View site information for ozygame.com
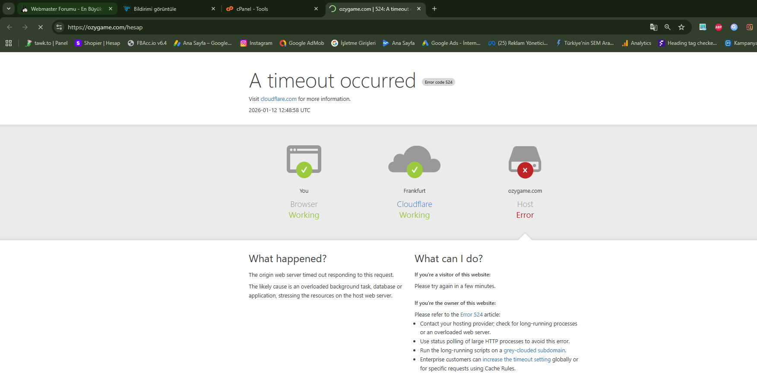Screen dimensions: 757x376 (x=59, y=27)
